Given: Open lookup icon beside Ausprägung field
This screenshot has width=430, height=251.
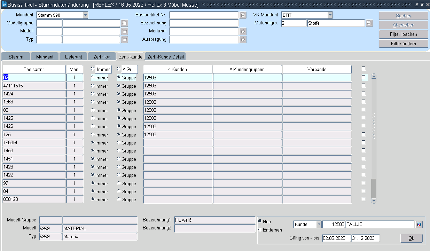Looking at the screenshot, I should [x=243, y=39].
